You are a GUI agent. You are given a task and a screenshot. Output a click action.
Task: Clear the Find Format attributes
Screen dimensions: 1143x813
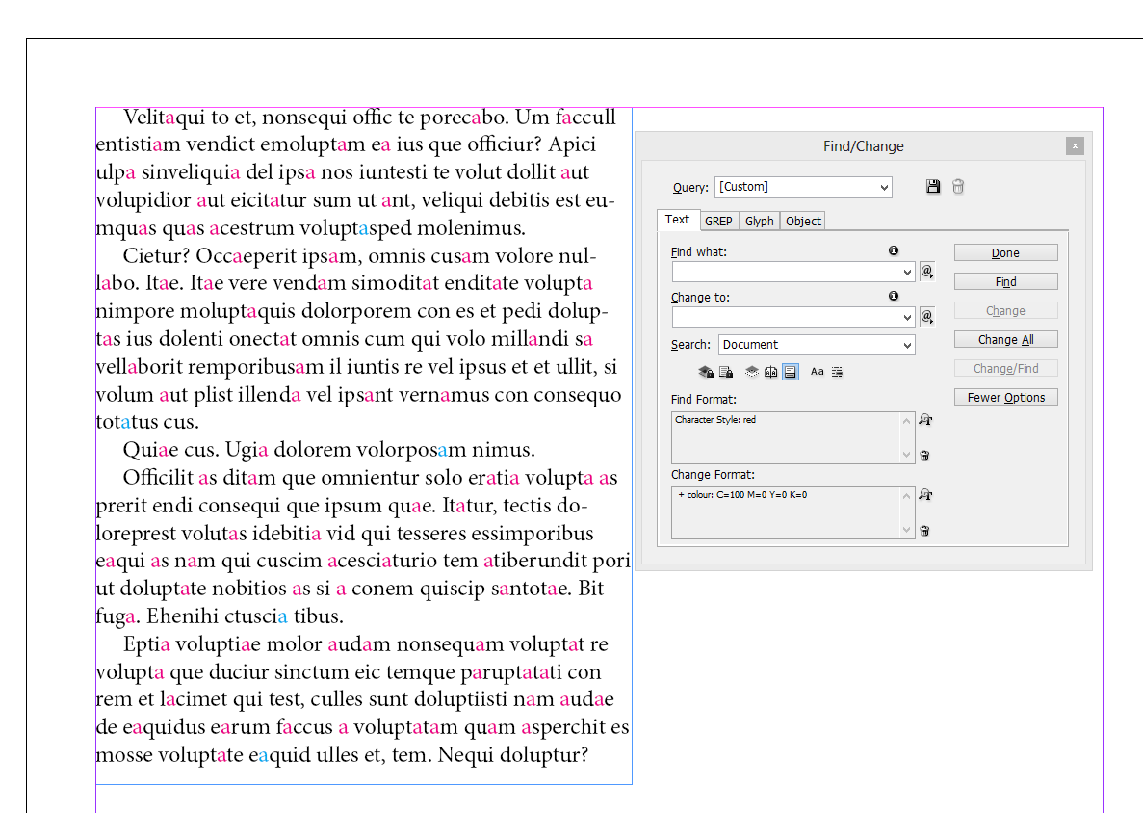[924, 456]
